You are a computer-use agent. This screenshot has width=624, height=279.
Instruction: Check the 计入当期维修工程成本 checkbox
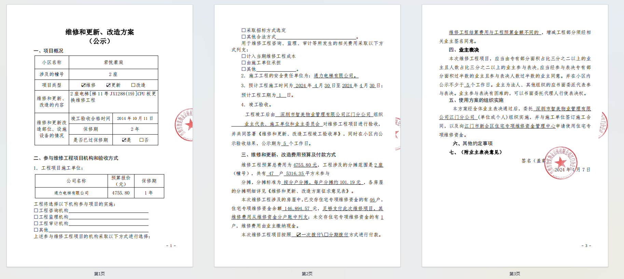[x=244, y=56]
